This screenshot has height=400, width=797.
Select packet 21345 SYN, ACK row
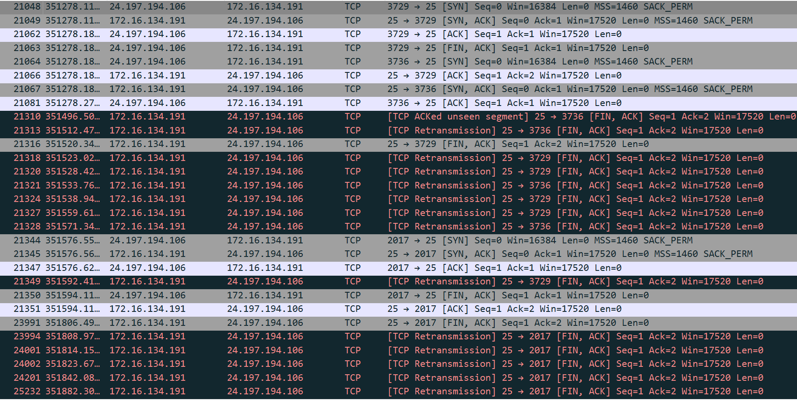pyautogui.click(x=398, y=254)
